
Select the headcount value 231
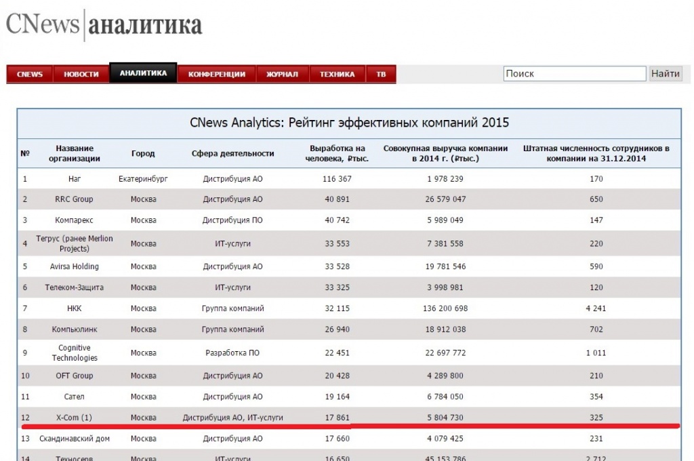point(596,439)
